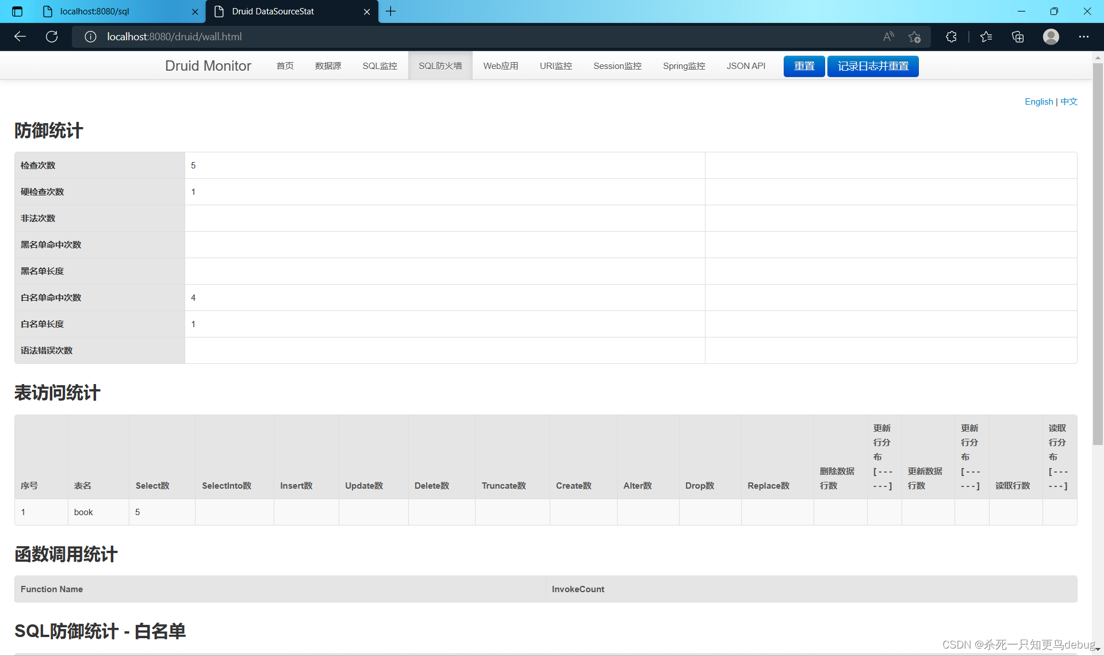
Task: Open the collections icon
Action: [x=1018, y=37]
